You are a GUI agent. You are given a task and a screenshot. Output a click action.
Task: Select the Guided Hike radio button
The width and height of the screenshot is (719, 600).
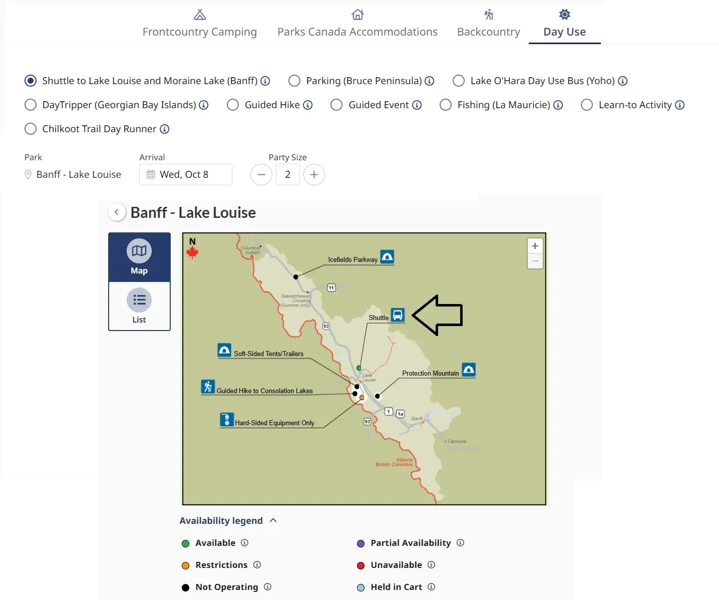click(x=233, y=105)
